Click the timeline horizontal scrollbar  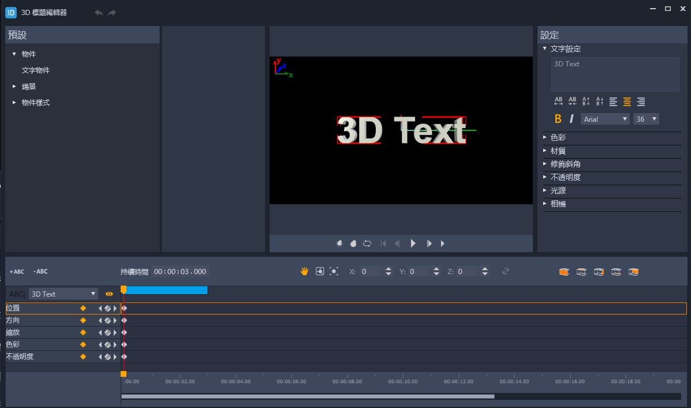click(x=308, y=396)
